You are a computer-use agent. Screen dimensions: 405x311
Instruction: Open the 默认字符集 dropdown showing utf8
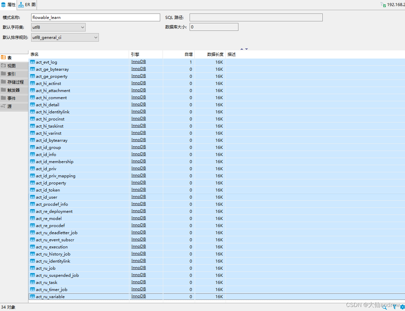(81, 27)
